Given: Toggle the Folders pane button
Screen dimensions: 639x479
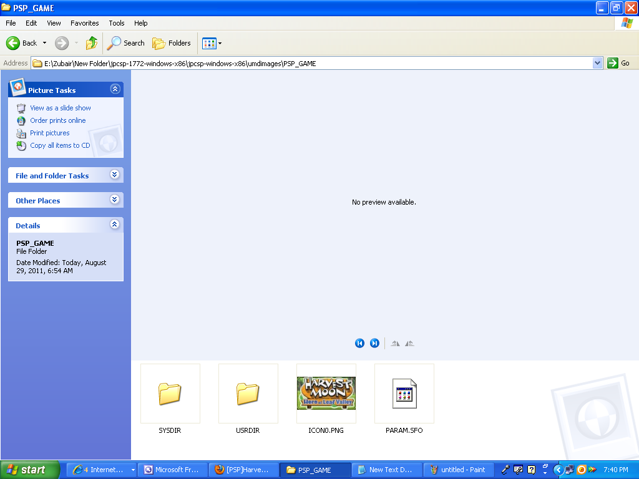Looking at the screenshot, I should point(172,43).
